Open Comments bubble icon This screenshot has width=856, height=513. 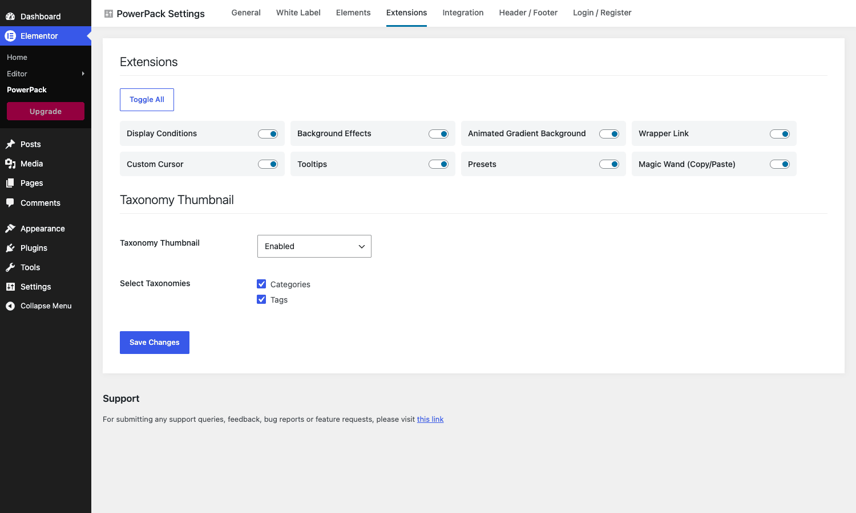(10, 203)
